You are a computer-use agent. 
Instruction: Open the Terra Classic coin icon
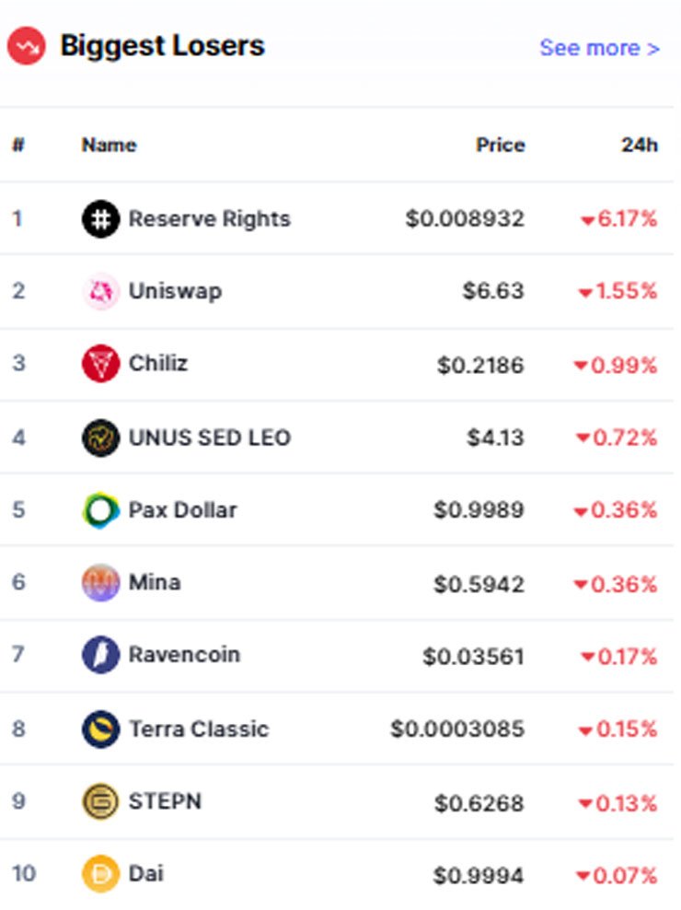click(101, 729)
